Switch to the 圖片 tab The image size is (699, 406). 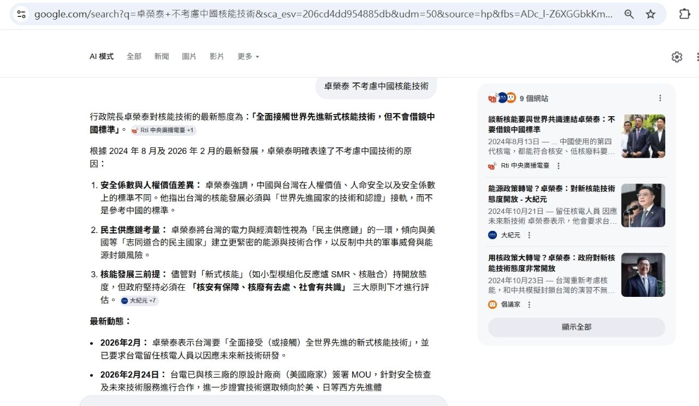click(x=189, y=57)
